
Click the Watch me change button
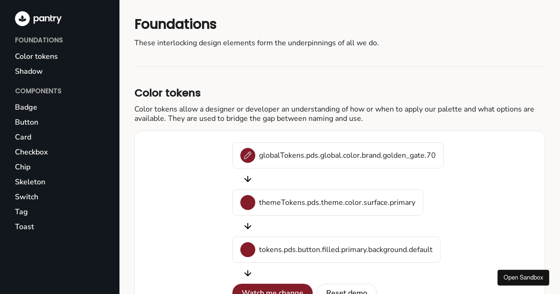point(273,291)
